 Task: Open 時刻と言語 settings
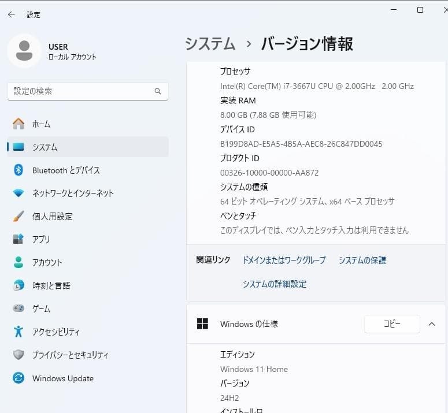tap(88, 285)
